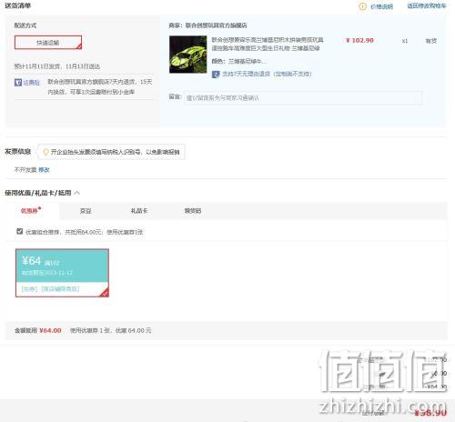Click the 价格说明 info icon
This screenshot has height=422, width=455.
tap(362, 6)
